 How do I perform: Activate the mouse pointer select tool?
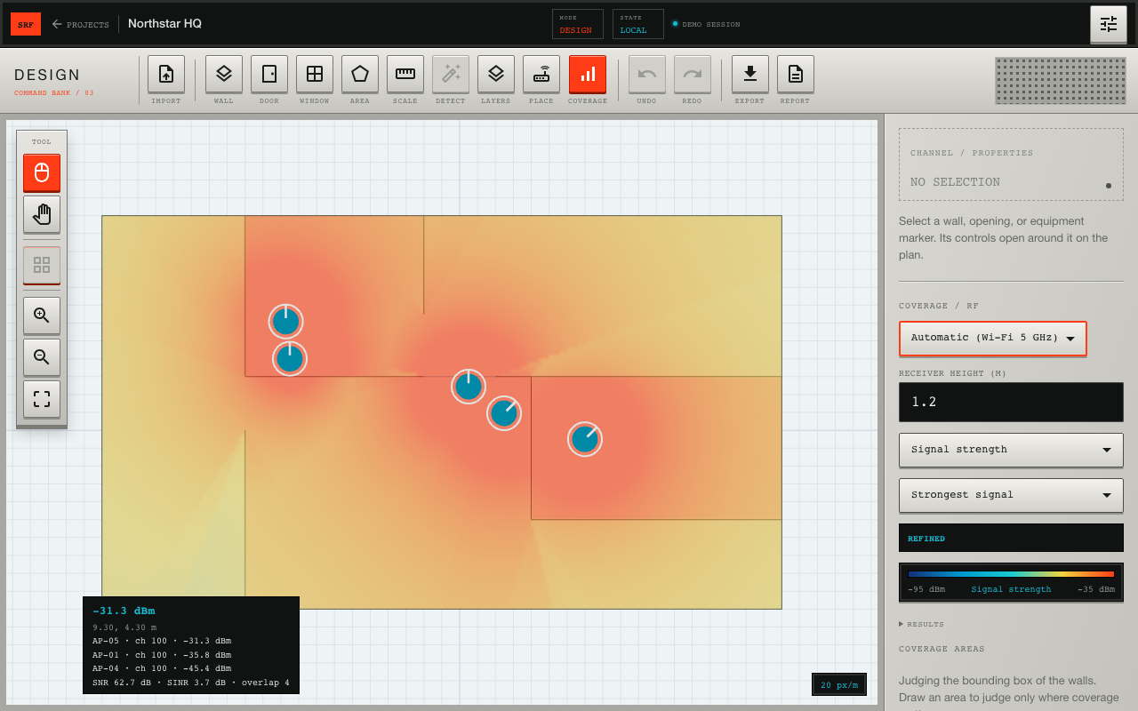[42, 172]
